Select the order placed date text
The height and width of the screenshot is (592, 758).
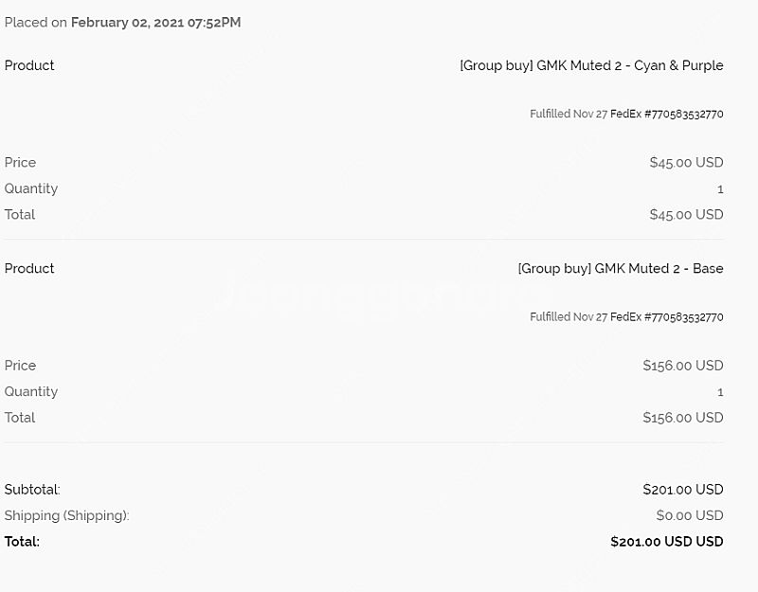coord(155,22)
